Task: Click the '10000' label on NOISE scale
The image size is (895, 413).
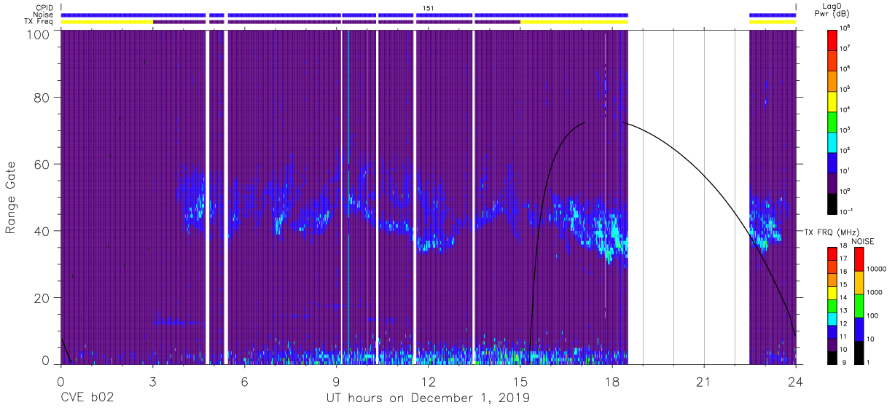Action: 878,270
